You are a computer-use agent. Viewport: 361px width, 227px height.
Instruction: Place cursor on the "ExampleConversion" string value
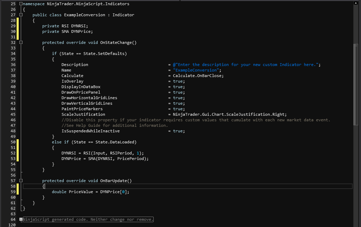tap(197, 70)
